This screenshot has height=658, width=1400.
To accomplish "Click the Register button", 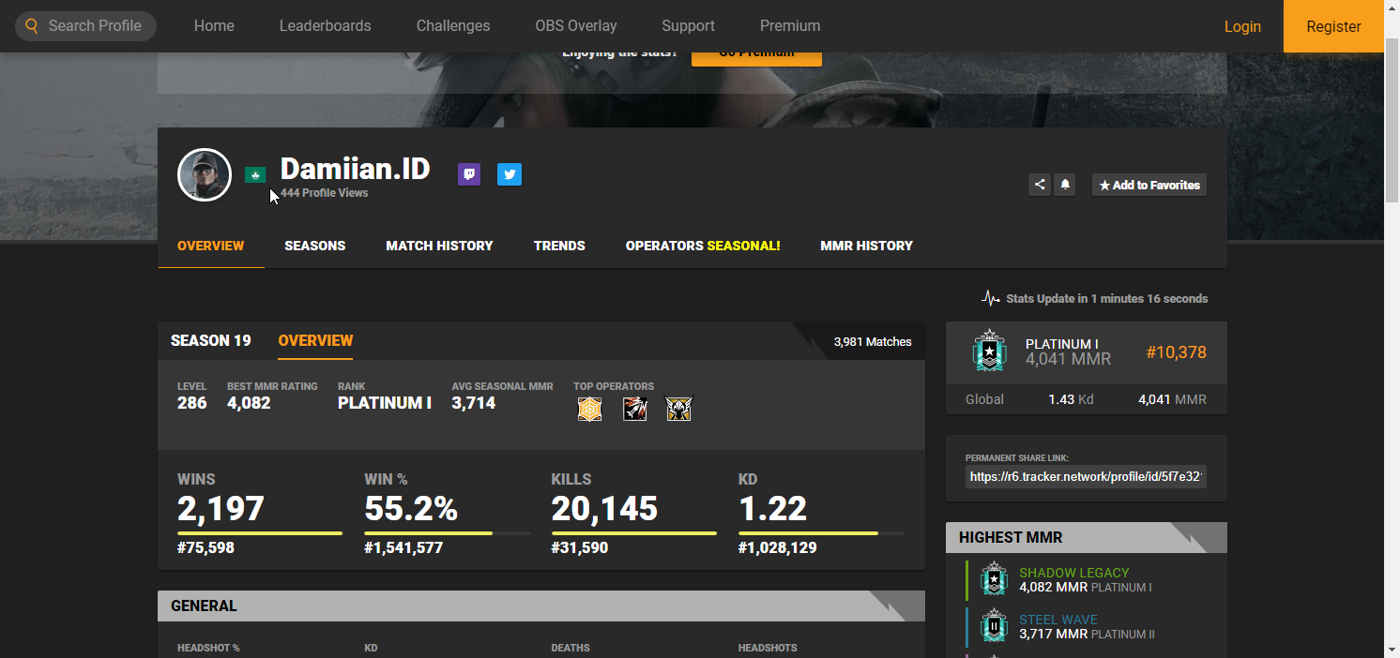I will [x=1333, y=26].
